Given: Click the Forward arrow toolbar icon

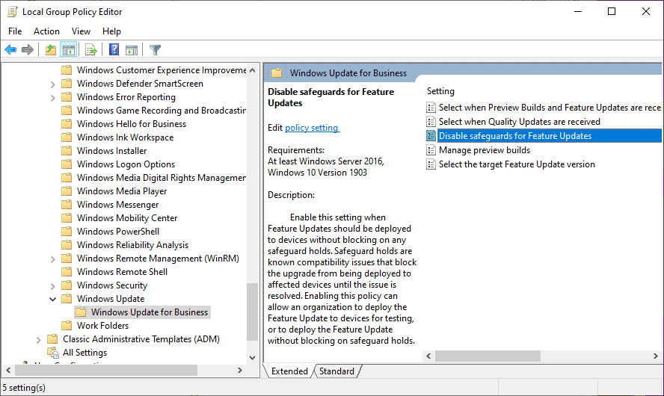Looking at the screenshot, I should click(28, 50).
